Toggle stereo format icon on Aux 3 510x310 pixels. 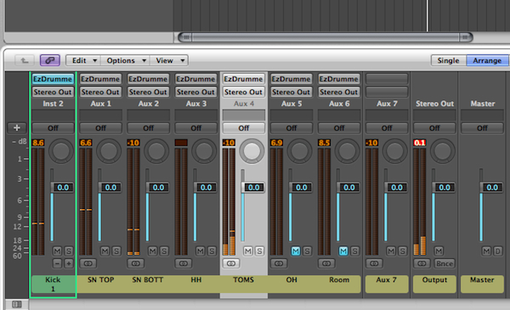point(183,263)
